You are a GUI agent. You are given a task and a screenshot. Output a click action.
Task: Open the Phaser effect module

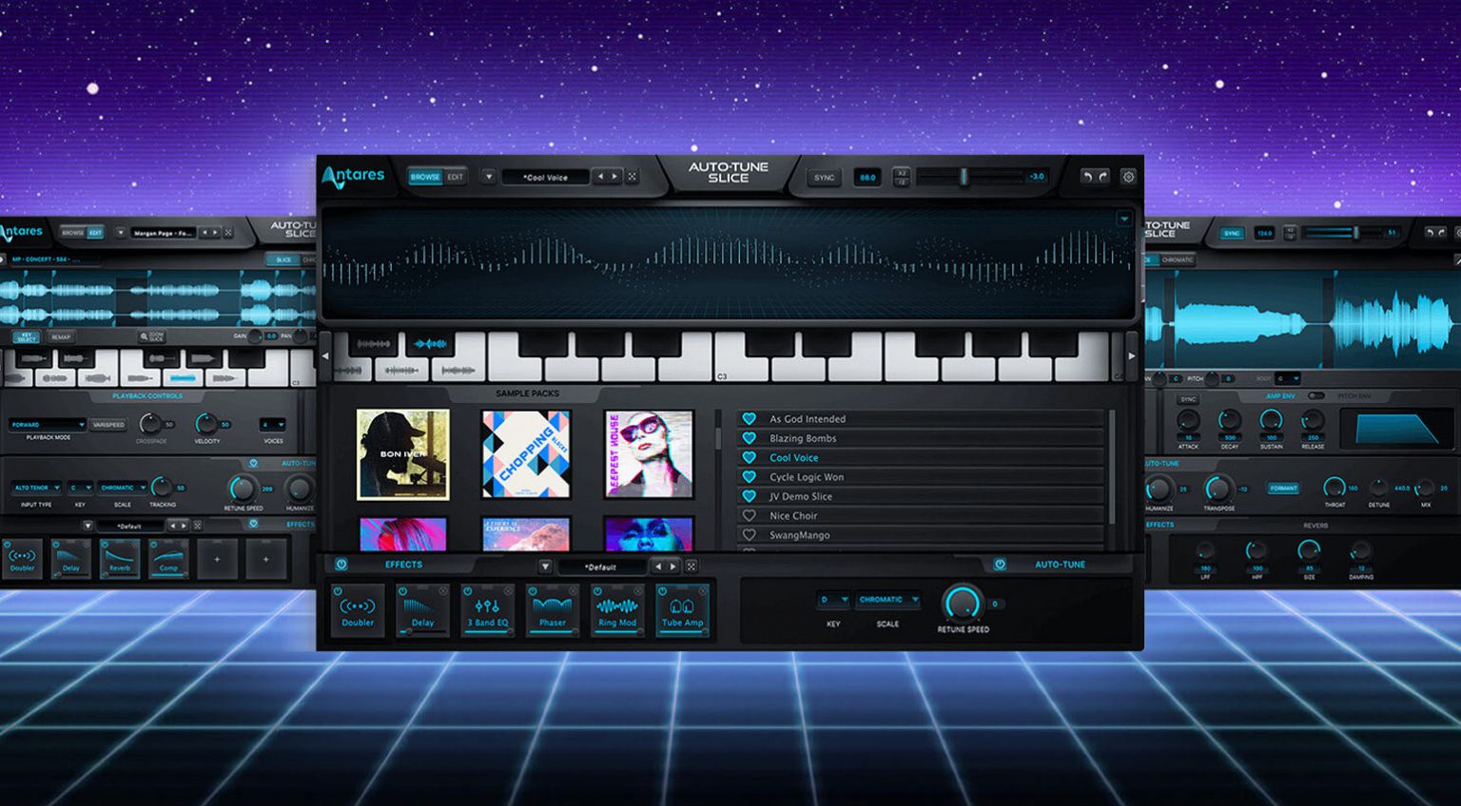pos(552,611)
